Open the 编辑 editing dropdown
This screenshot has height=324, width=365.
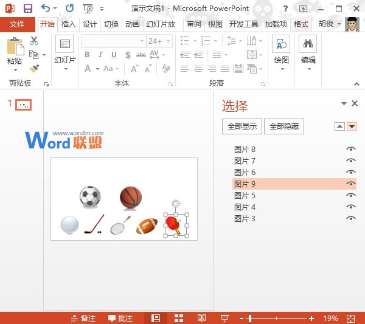coord(309,69)
